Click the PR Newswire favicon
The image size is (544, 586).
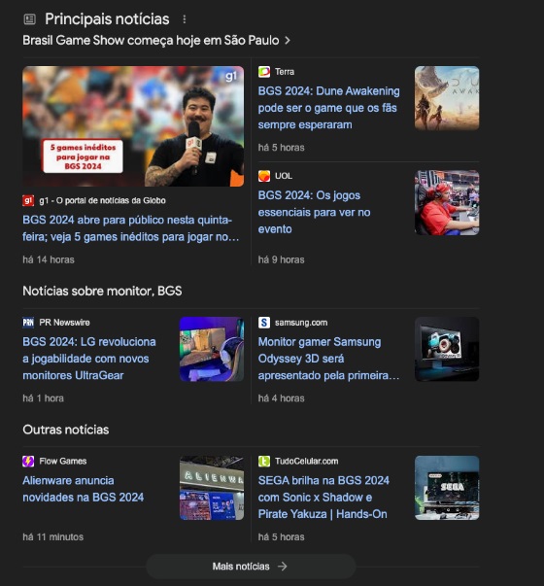click(28, 323)
